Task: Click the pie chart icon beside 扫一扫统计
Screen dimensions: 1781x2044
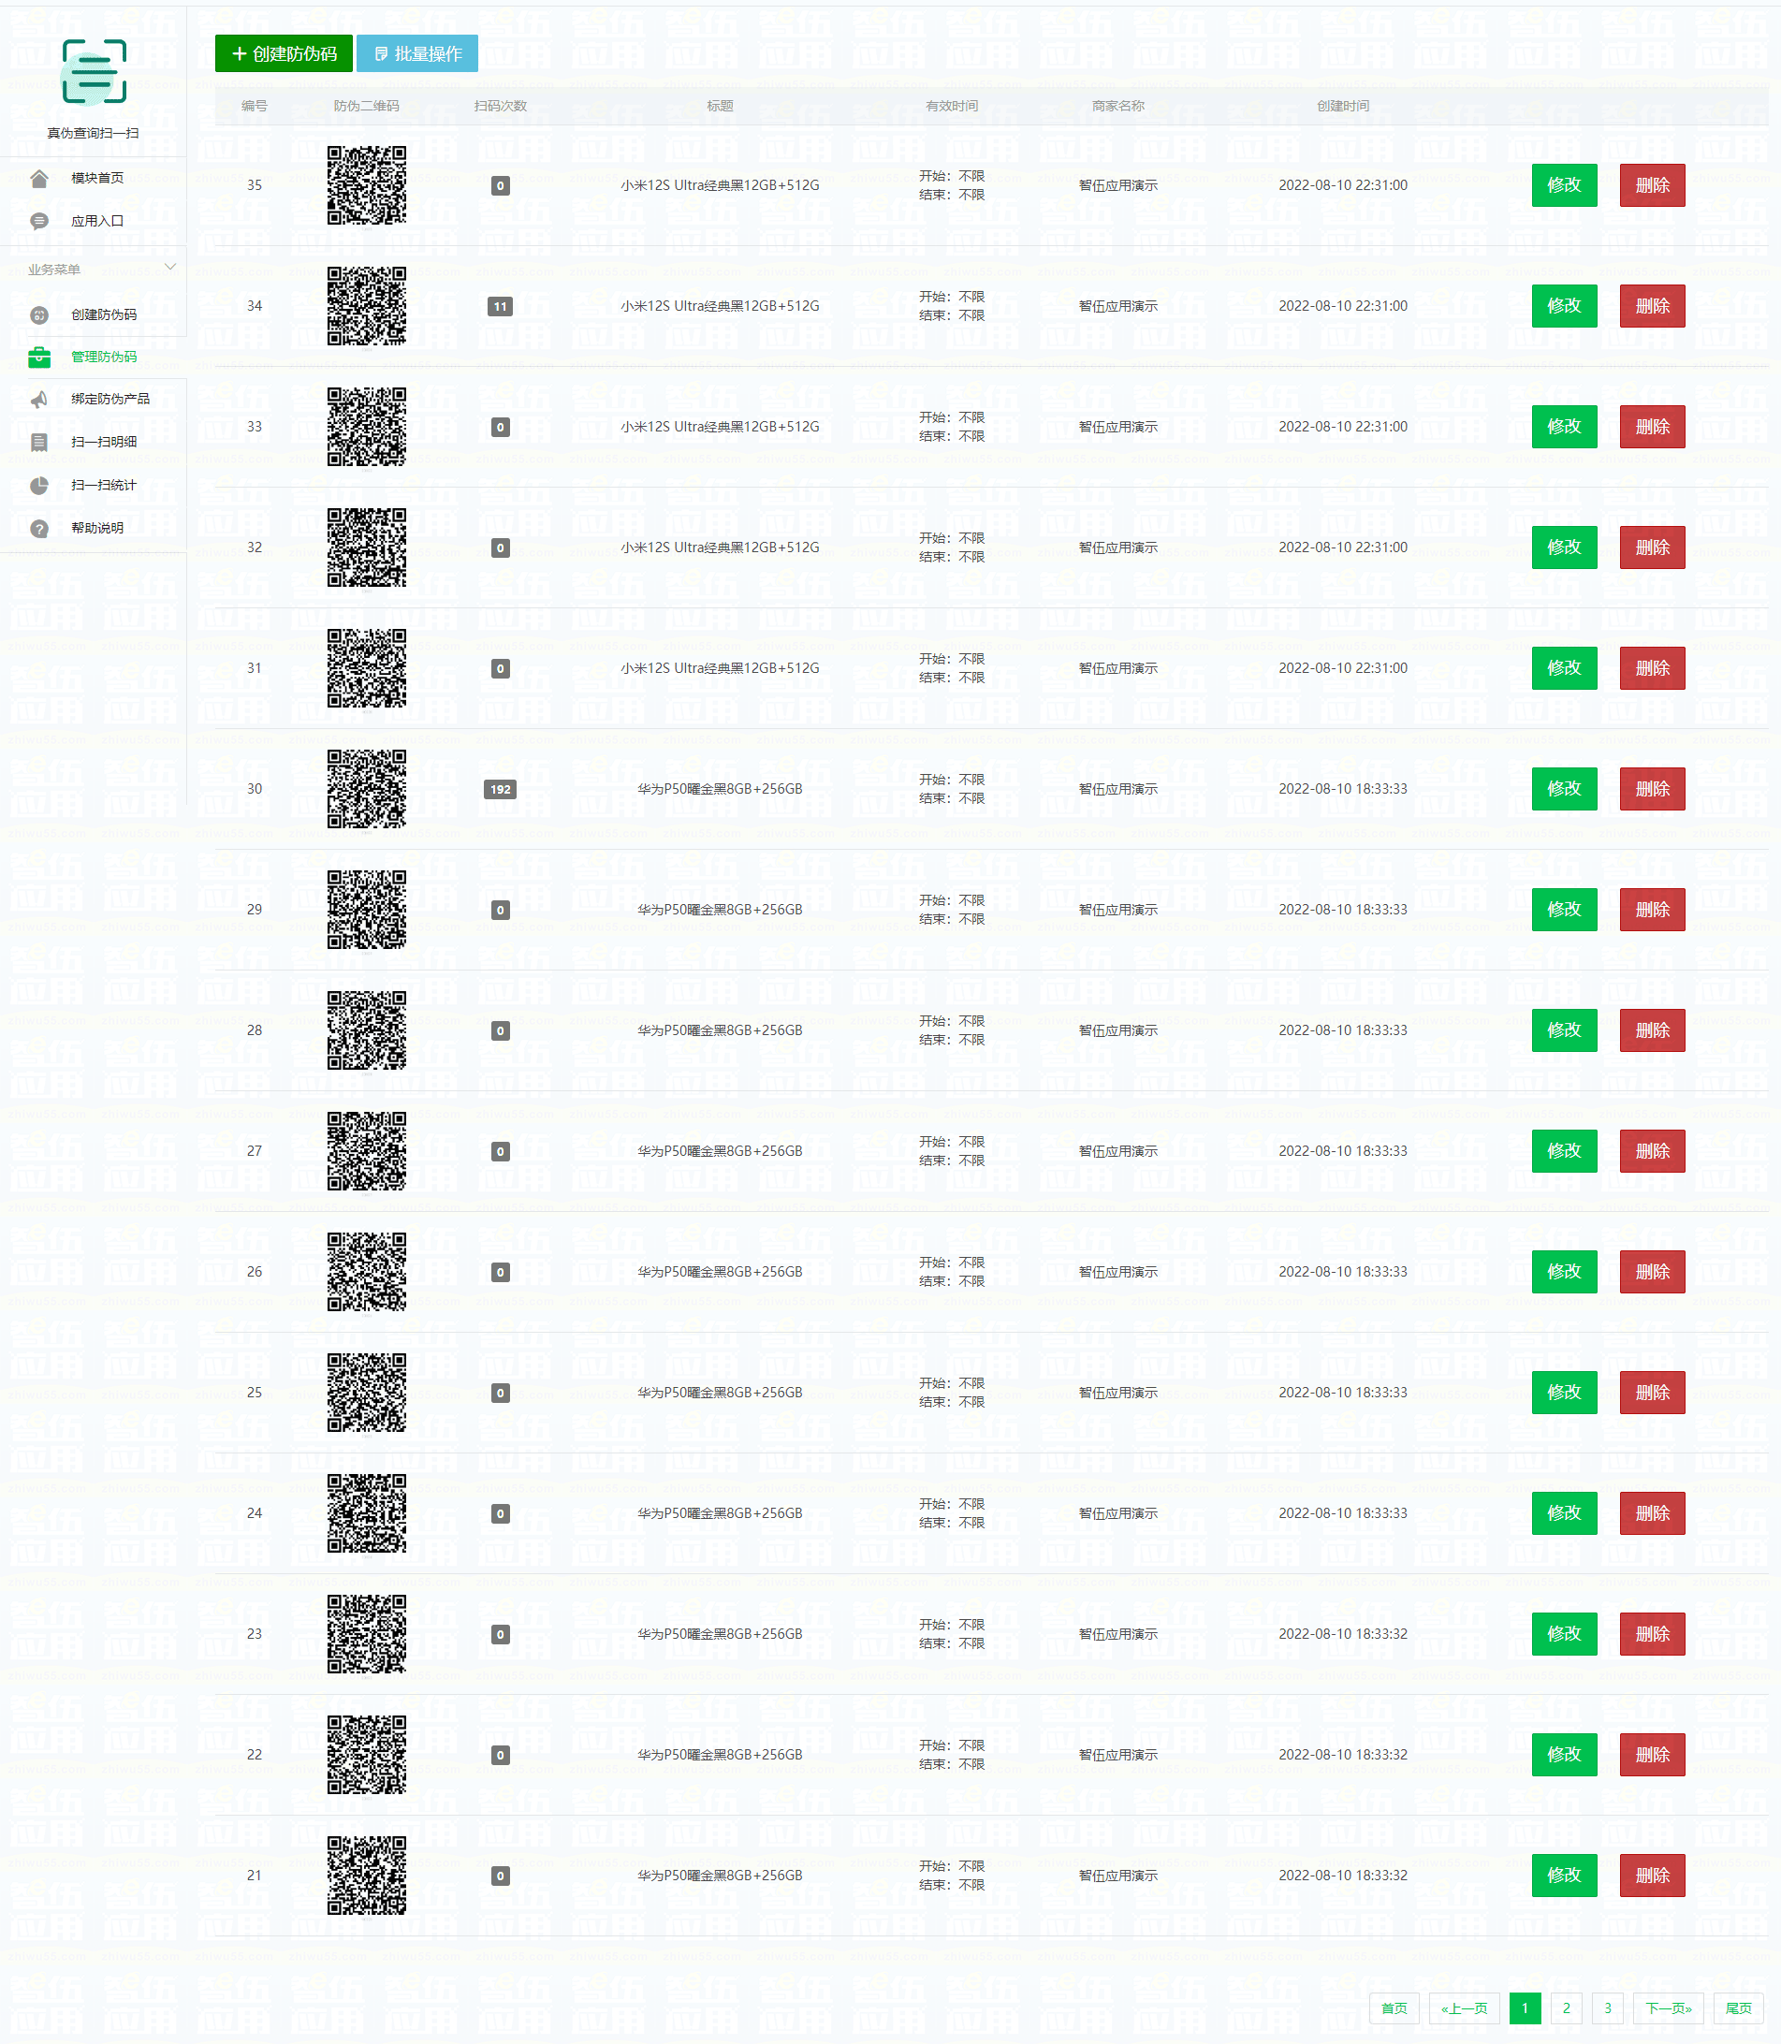Action: (x=38, y=485)
